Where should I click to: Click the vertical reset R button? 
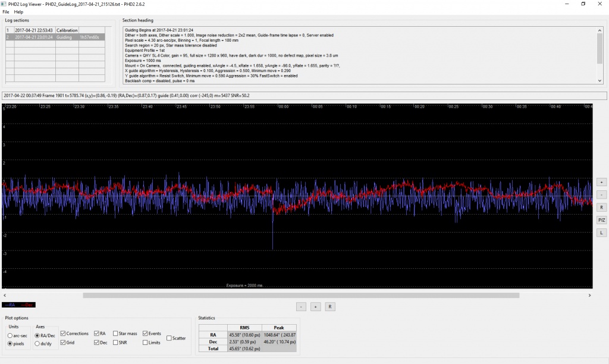pos(601,208)
